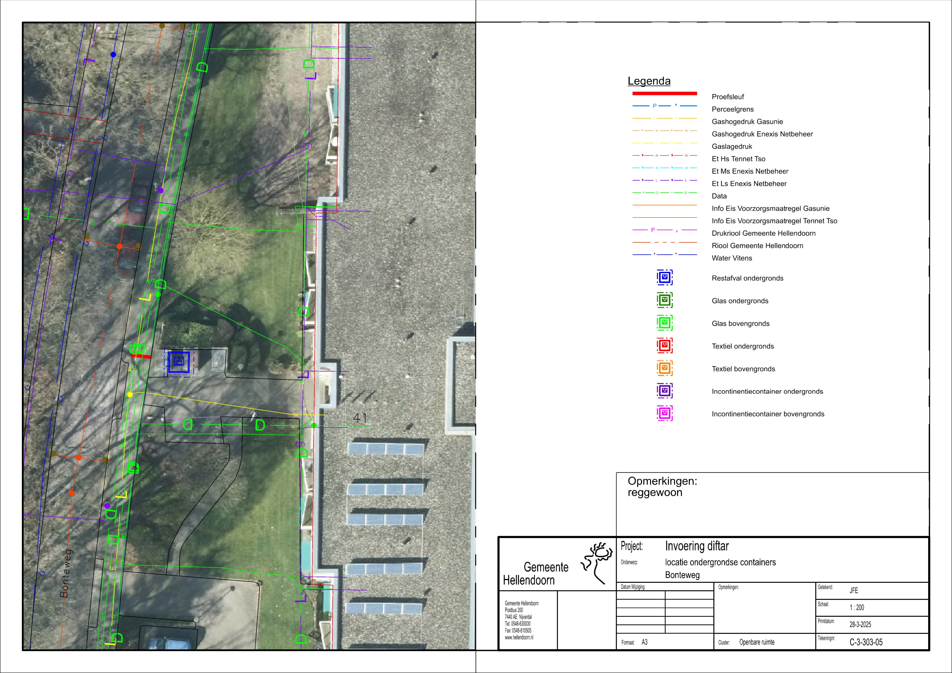Click the red Textiel ondergronds legend icon
Screen dimensions: 952x673
pyautogui.click(x=664, y=345)
